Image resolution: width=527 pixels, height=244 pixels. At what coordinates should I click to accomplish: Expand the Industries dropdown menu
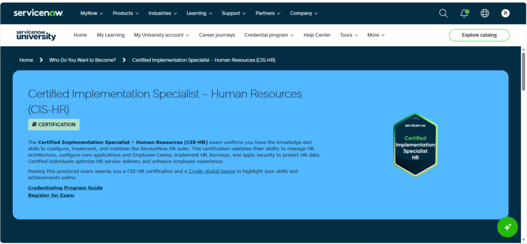(163, 13)
